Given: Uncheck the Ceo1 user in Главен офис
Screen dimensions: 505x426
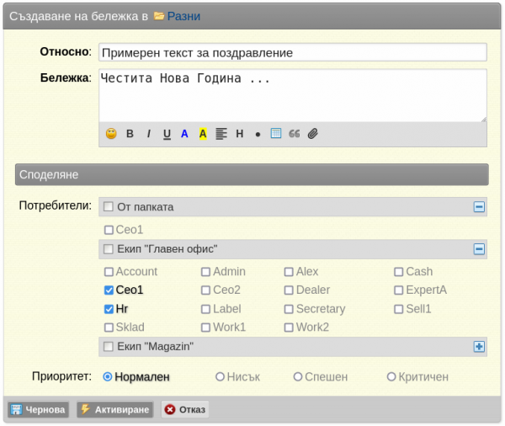Looking at the screenshot, I should (x=109, y=290).
